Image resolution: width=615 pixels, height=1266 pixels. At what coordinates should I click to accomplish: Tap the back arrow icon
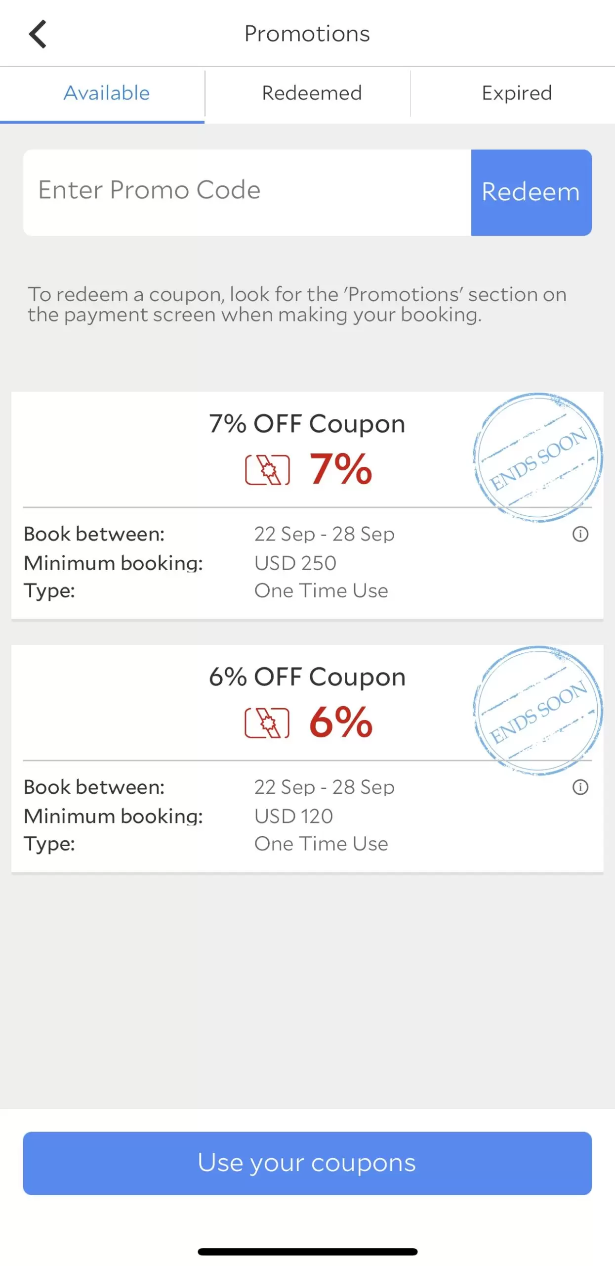[38, 34]
